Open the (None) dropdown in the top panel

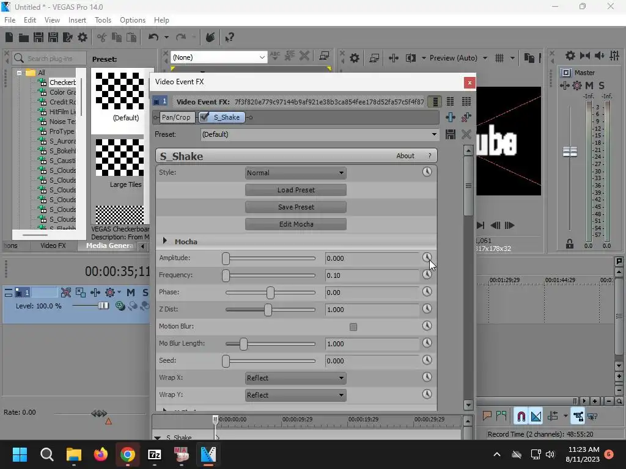pyautogui.click(x=218, y=57)
